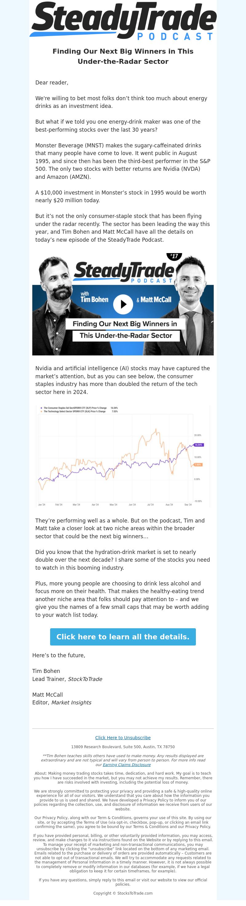Click purple Consumer Staples legend dot

click(42, 408)
